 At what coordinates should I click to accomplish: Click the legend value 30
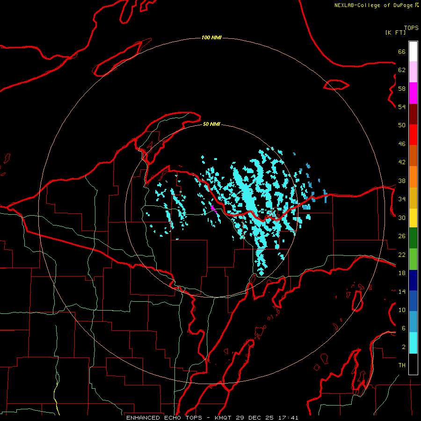[402, 218]
